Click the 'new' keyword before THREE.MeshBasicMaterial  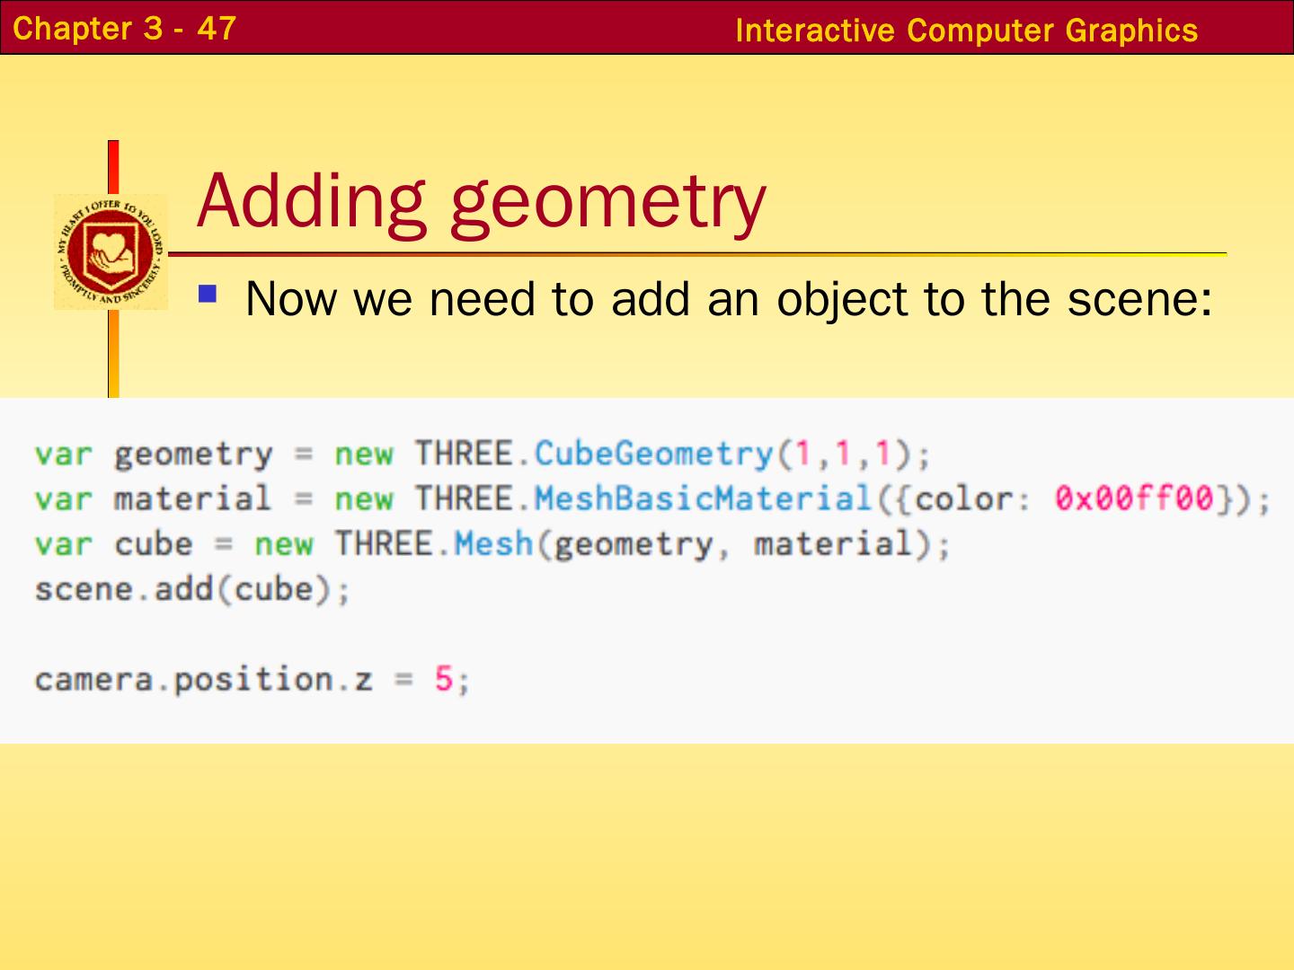[x=364, y=498]
